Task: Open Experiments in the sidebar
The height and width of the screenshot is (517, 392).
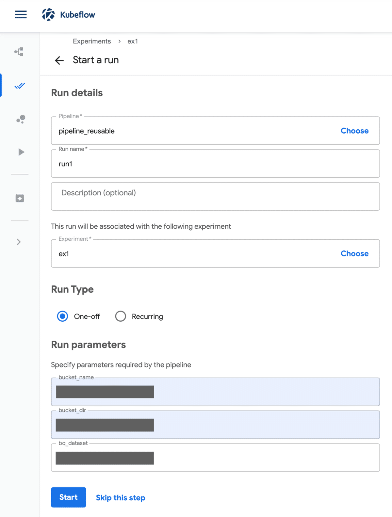Action: coord(20,86)
